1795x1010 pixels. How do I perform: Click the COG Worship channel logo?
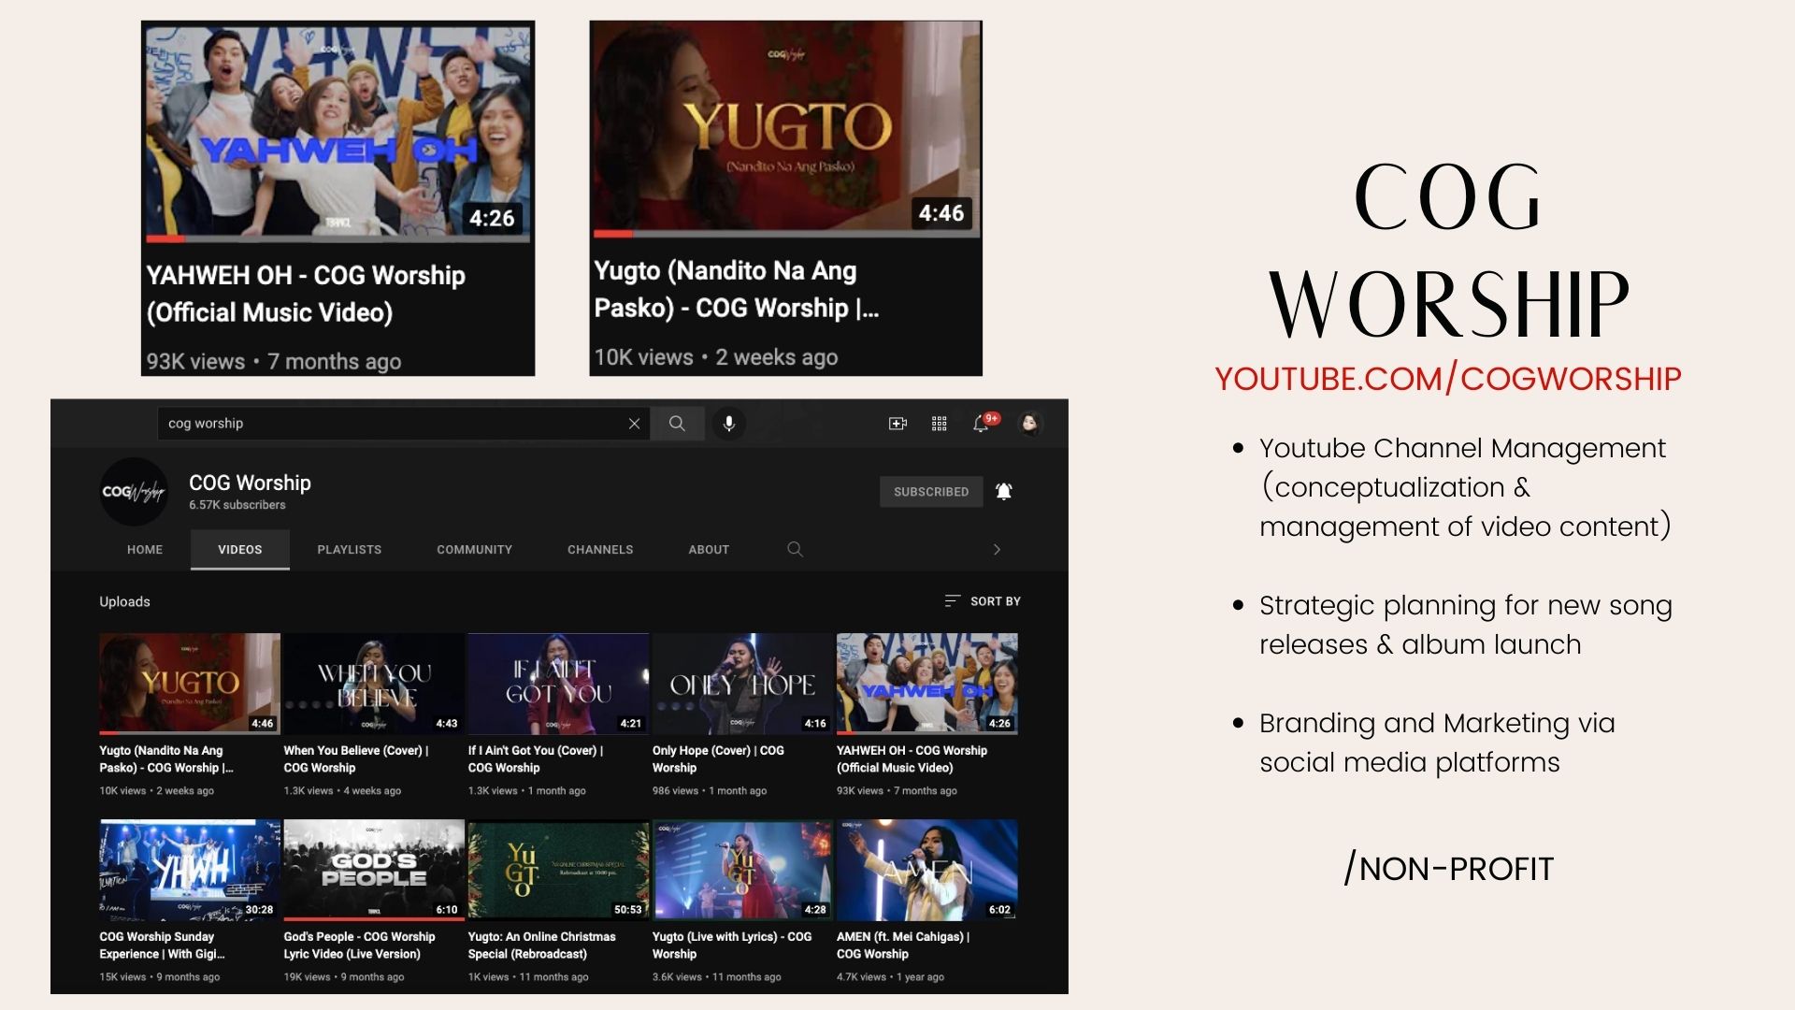click(x=134, y=491)
